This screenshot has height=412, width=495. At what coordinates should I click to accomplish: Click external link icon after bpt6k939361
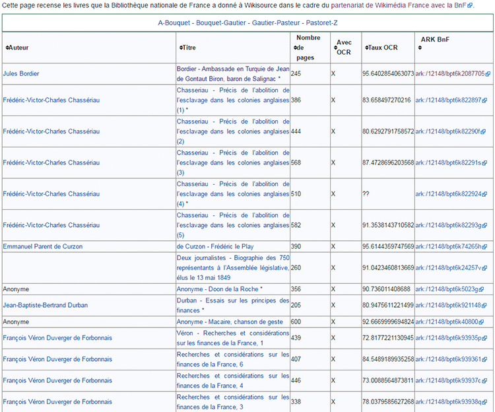coord(484,359)
